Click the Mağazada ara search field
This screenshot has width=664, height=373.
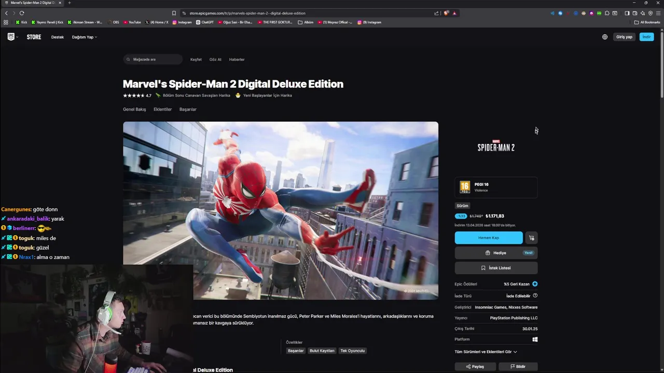(153, 60)
